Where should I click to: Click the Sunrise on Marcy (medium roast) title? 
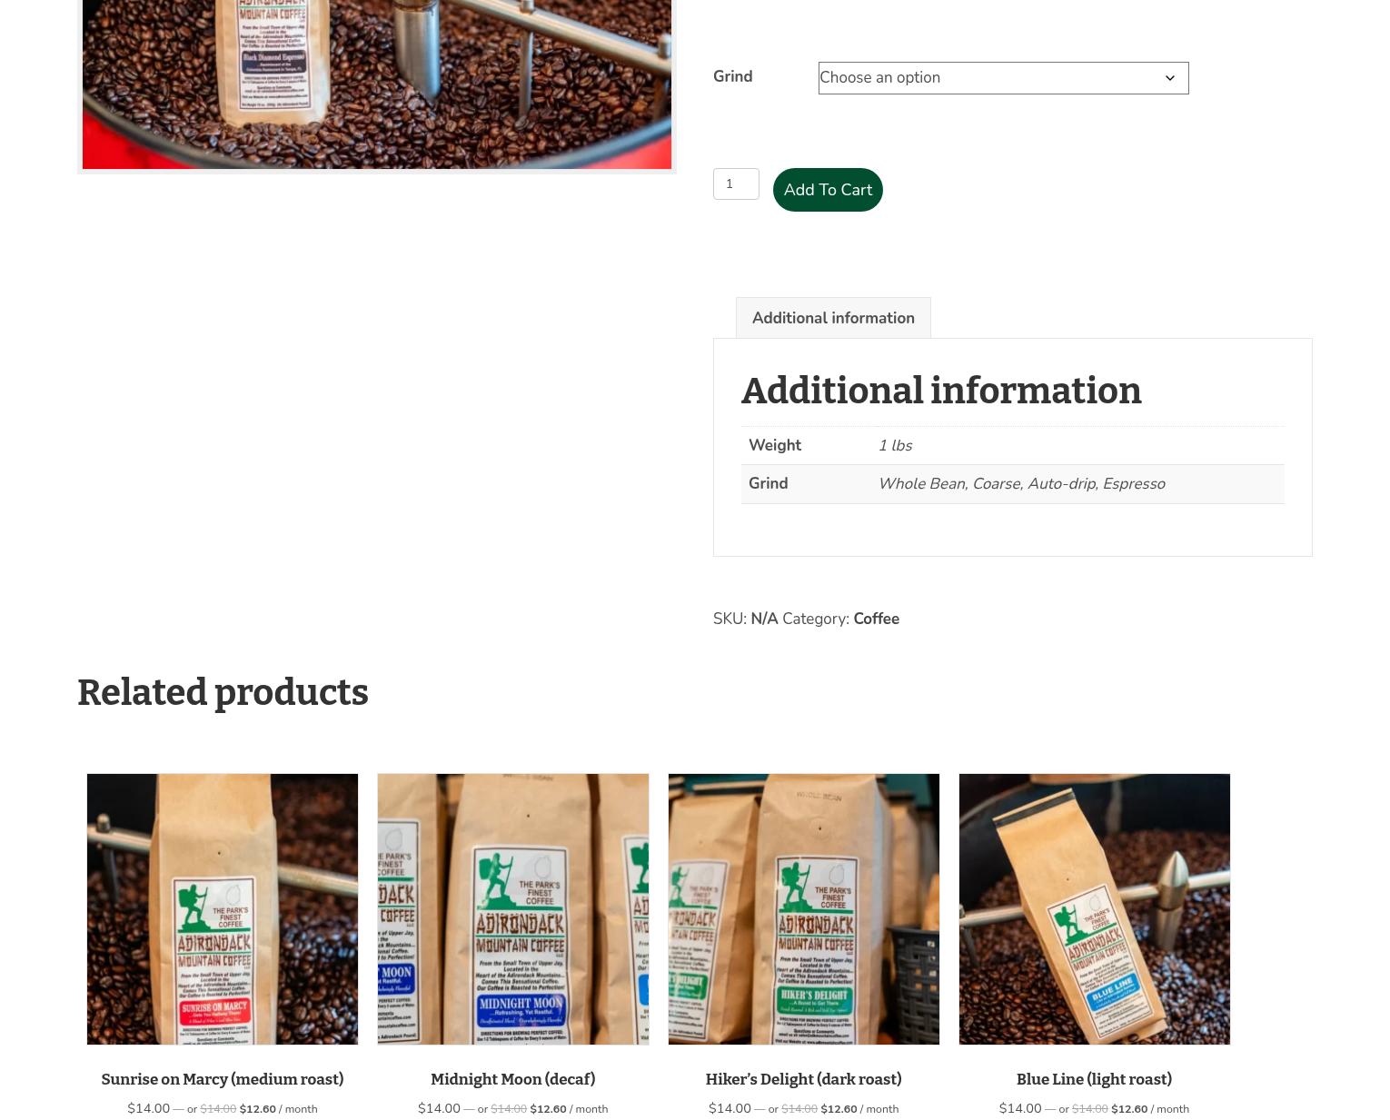223,1079
